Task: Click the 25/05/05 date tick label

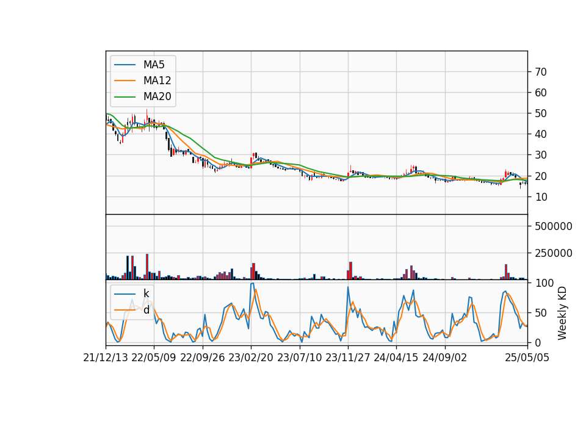Action: coord(527,358)
